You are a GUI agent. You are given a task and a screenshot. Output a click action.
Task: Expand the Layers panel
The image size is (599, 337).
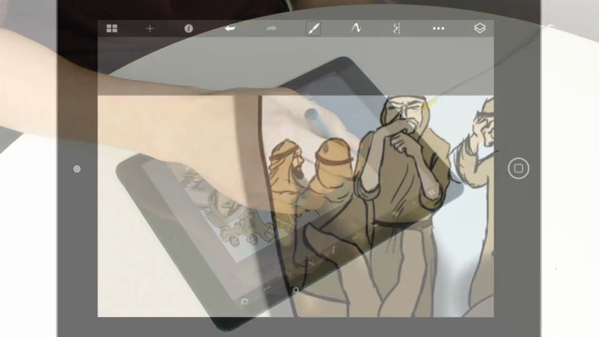pyautogui.click(x=480, y=29)
